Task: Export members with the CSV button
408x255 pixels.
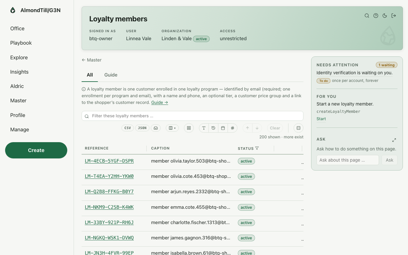Action: click(x=127, y=128)
